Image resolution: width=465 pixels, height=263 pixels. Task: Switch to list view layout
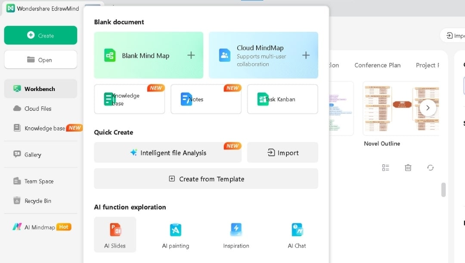[x=385, y=167]
